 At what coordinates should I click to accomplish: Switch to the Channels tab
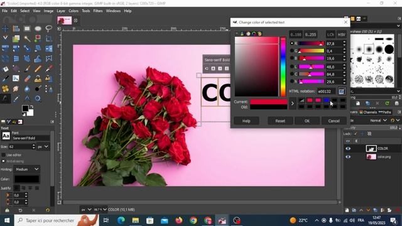pos(368,112)
